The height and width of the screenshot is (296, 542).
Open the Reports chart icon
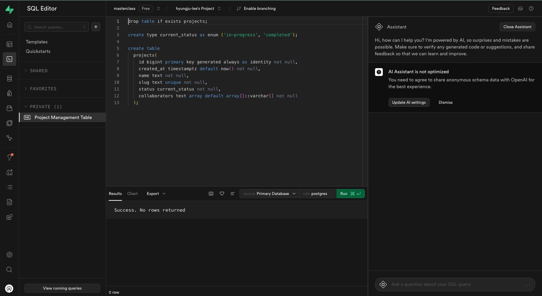(9, 172)
